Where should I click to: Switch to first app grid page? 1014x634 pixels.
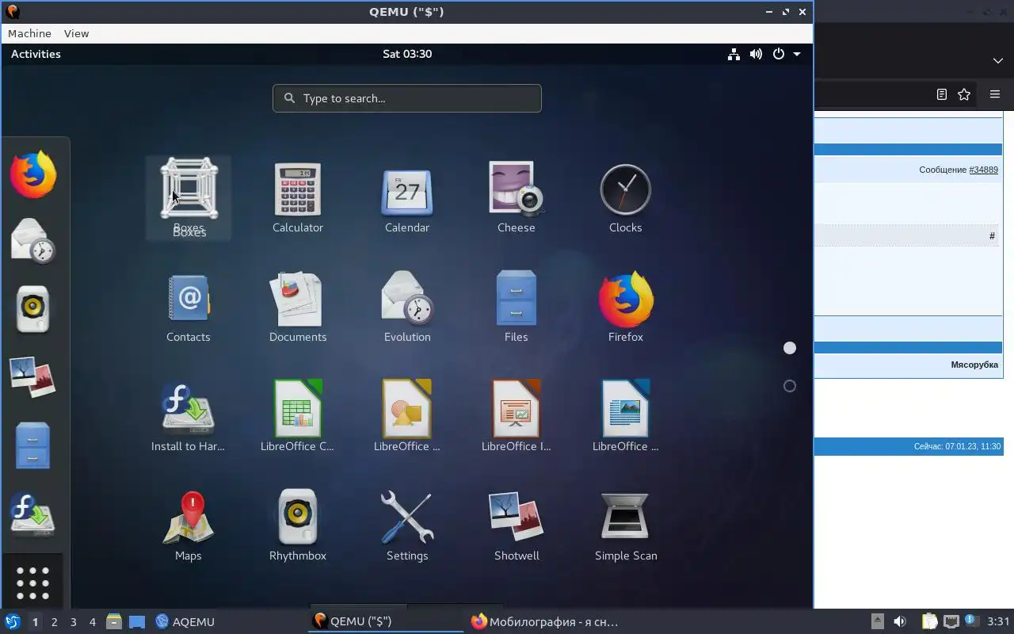(790, 348)
